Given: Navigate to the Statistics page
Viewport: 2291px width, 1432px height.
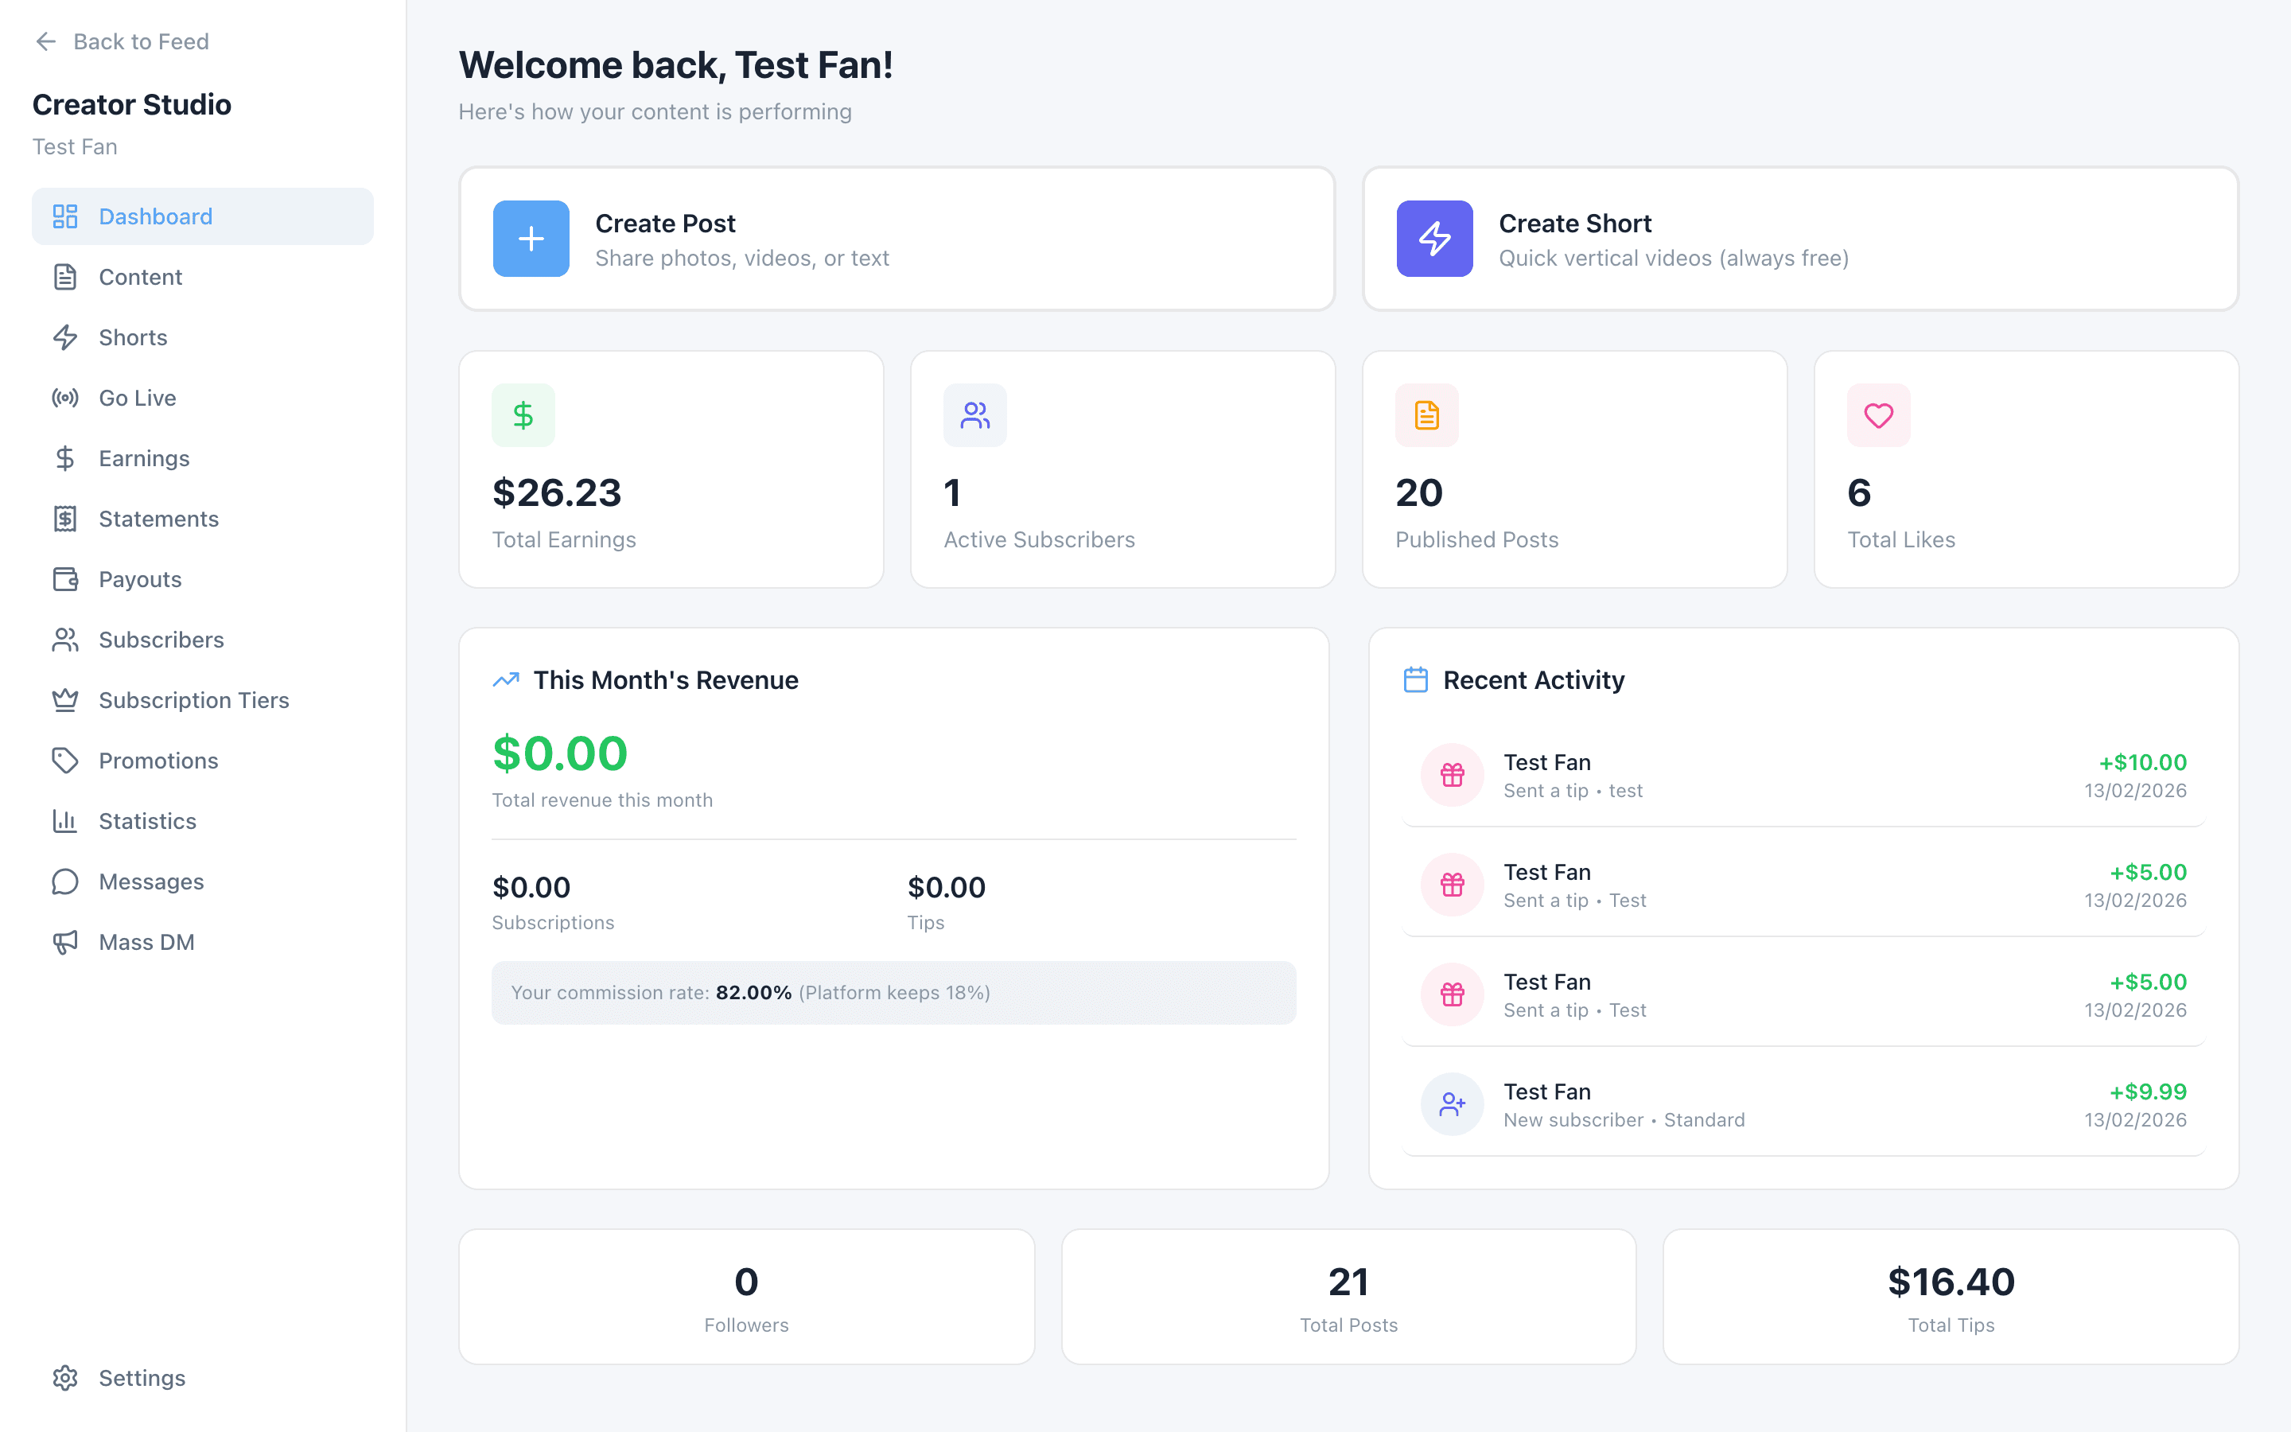Looking at the screenshot, I should (203, 821).
